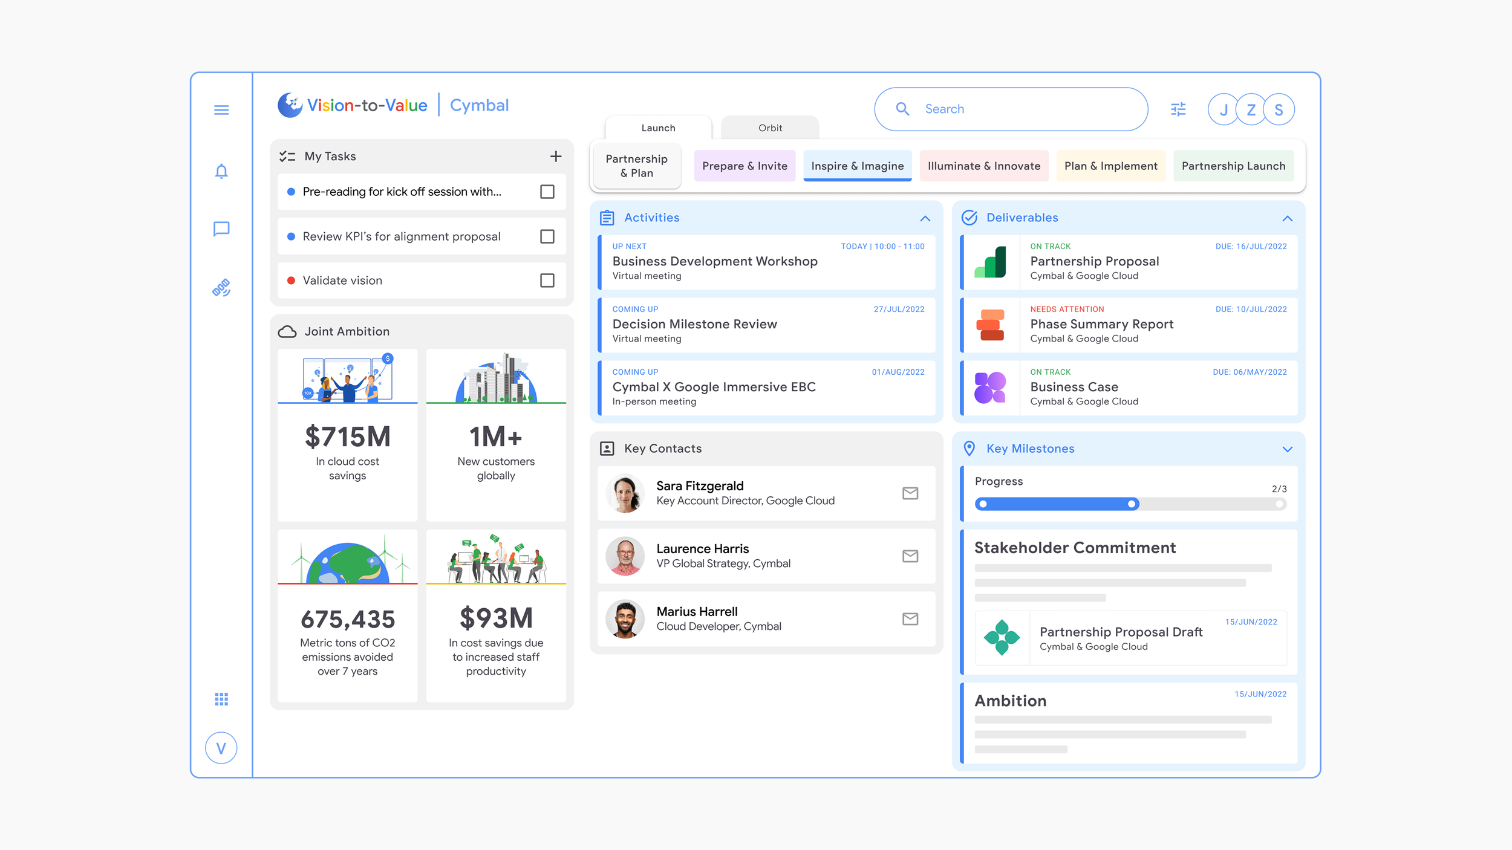Click the teal Partnership Proposal Draft icon

tap(1002, 637)
